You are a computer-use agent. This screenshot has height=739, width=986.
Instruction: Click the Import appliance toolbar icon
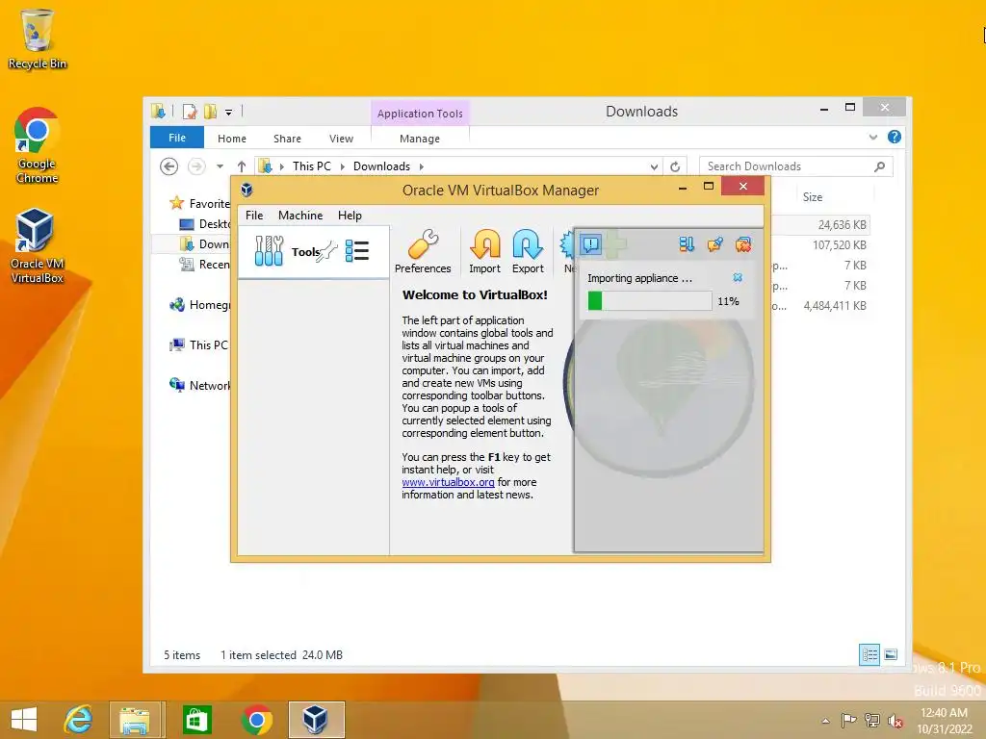pyautogui.click(x=485, y=251)
